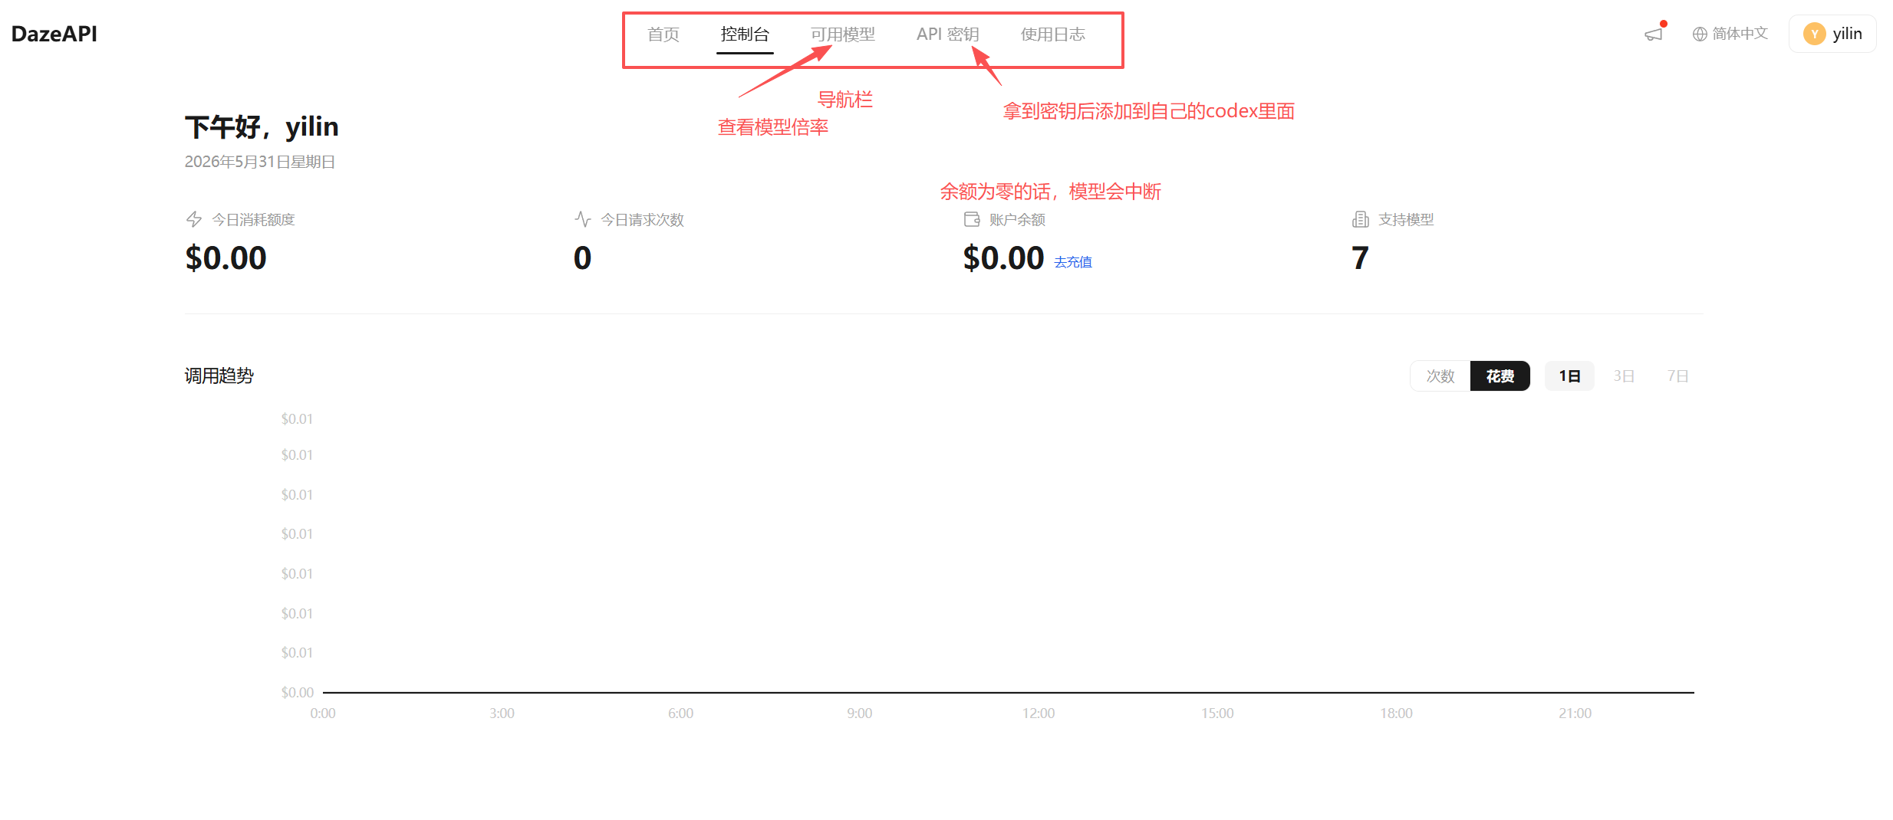Click the date 2026年5月31日星期日
Image resolution: width=1893 pixels, height=820 pixels.
pyautogui.click(x=260, y=162)
